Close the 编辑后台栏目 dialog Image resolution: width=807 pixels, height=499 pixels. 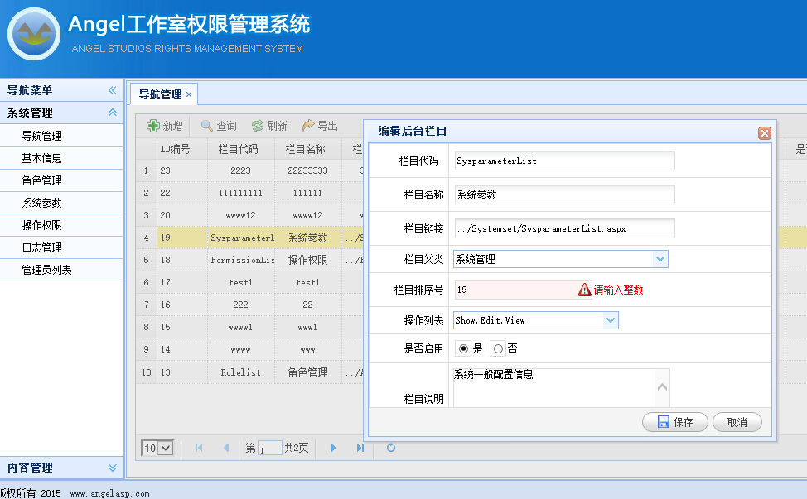[x=764, y=133]
